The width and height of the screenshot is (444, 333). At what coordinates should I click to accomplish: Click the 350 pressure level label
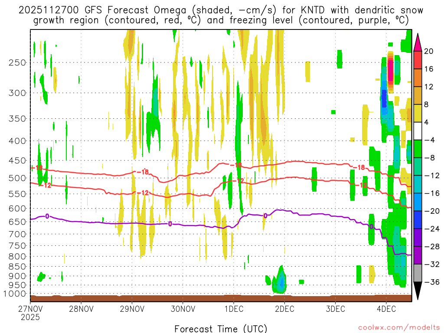coord(17,119)
